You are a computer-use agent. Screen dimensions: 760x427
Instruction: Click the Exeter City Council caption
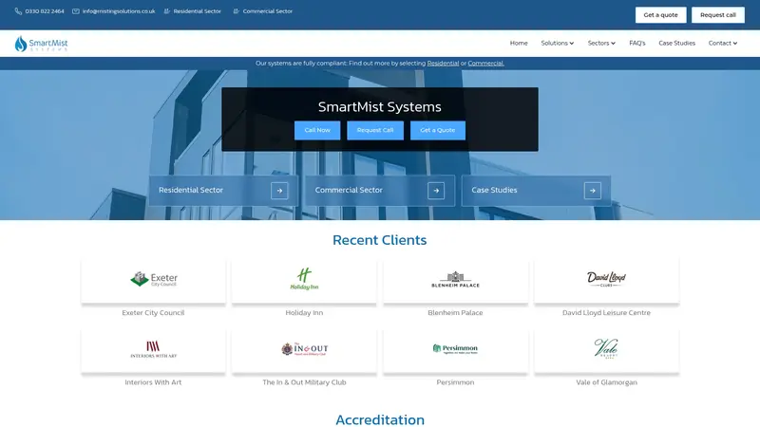[153, 313]
